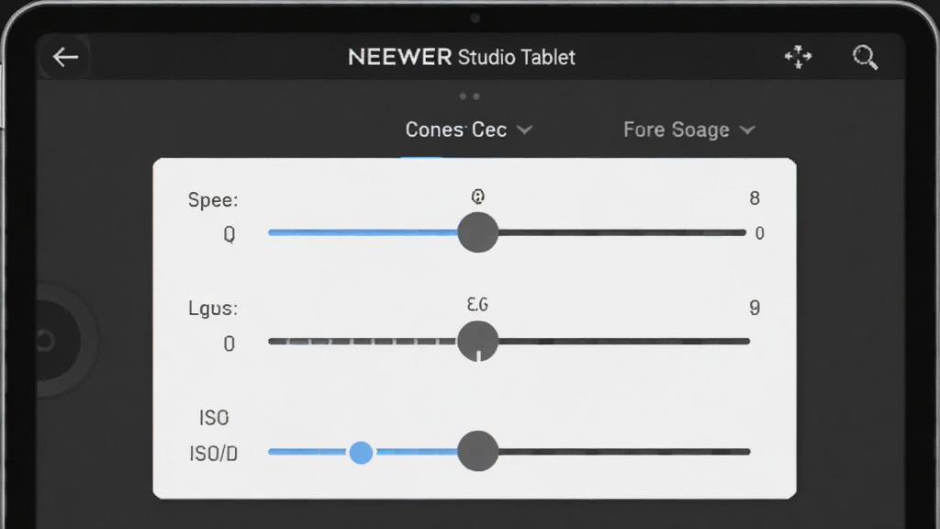Click the Spee slider handle
Screen dimensions: 940x529
pos(477,232)
